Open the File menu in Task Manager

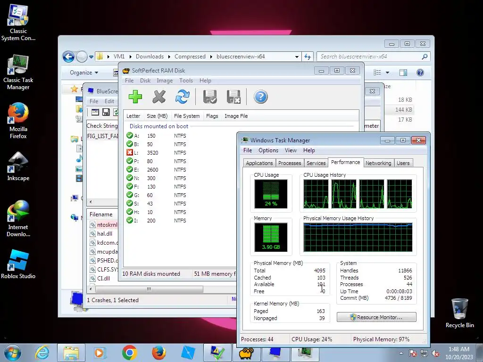click(x=248, y=150)
